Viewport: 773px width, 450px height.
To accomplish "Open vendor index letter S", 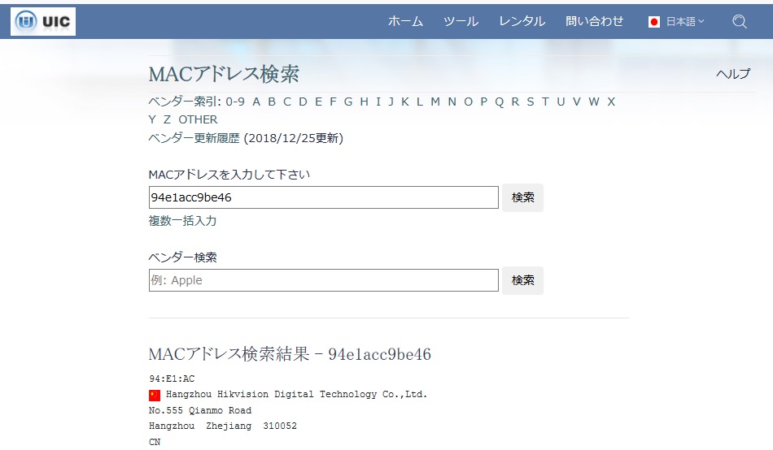I will [531, 102].
